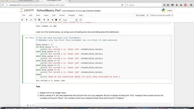Screen dimensions: 194x109
Task: Open a new browser tab with plus
Action: (70, 1)
